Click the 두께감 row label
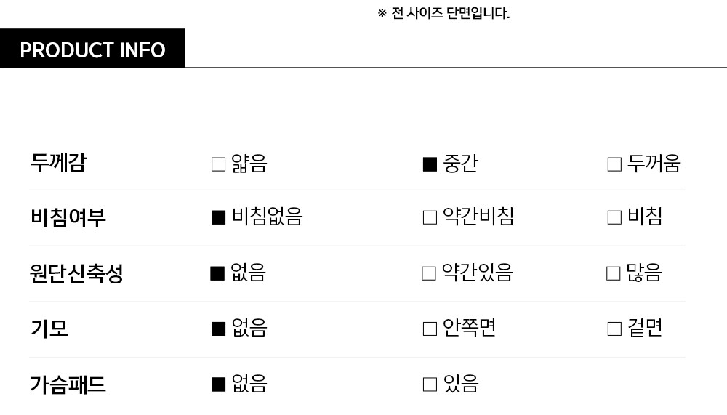Viewport: 727px width, 415px height. click(57, 162)
